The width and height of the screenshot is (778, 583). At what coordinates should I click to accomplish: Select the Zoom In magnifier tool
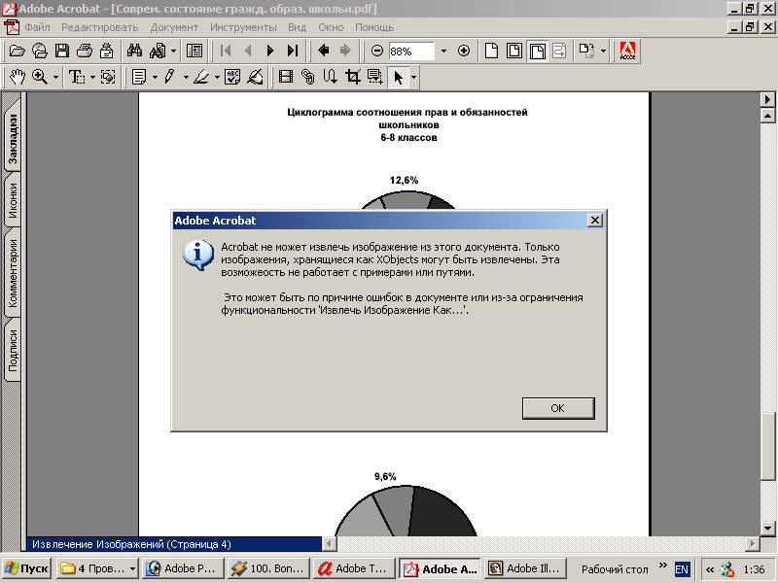(40, 77)
